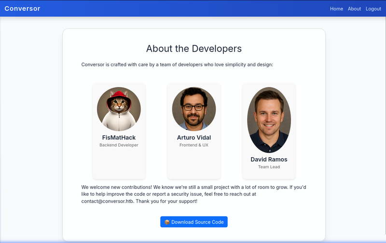
Task: Click the oval photo above David Ramos
Action: point(269,120)
